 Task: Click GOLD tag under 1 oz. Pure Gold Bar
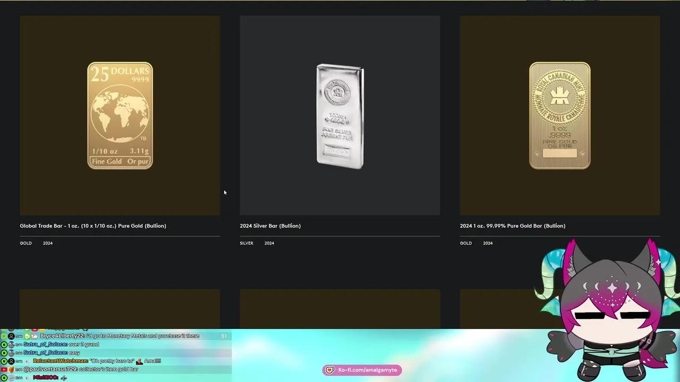(466, 243)
